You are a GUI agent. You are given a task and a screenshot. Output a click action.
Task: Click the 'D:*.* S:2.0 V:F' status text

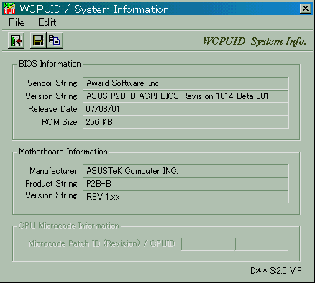tap(275, 271)
